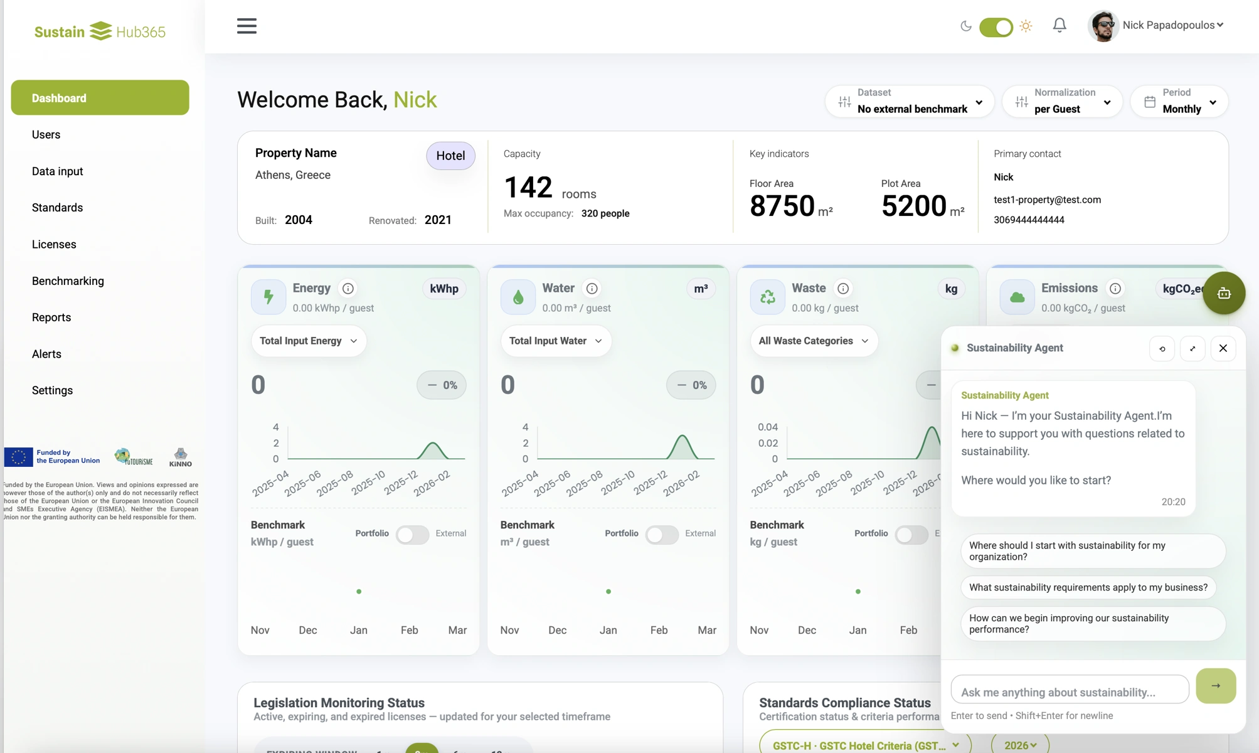Go to the Licenses sidebar page
Image resolution: width=1259 pixels, height=753 pixels.
point(54,244)
